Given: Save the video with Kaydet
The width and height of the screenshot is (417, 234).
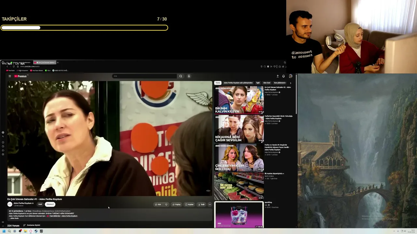Looking at the screenshot, I should coord(189,204).
